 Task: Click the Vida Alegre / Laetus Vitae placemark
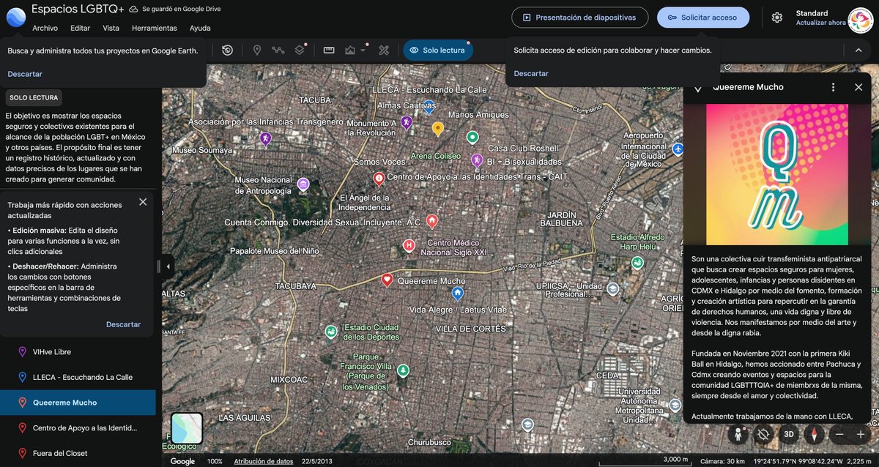(458, 294)
